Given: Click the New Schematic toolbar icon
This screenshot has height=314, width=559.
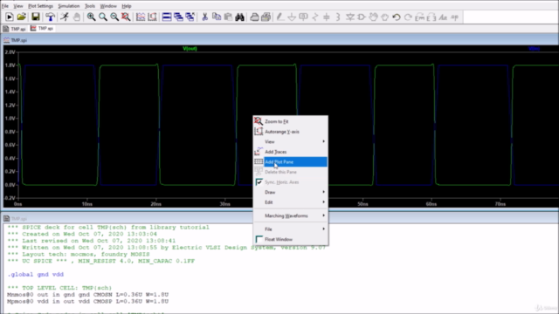Looking at the screenshot, I should click(10, 17).
